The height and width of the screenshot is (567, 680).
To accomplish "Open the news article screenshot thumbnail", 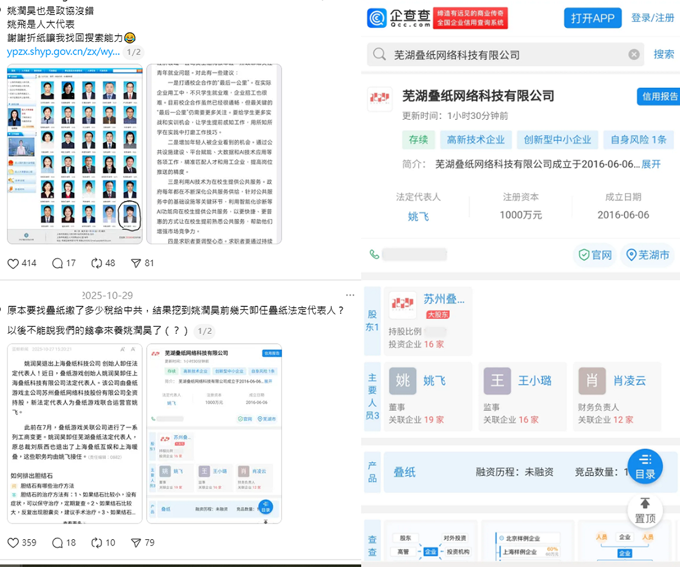I will click(x=75, y=433).
